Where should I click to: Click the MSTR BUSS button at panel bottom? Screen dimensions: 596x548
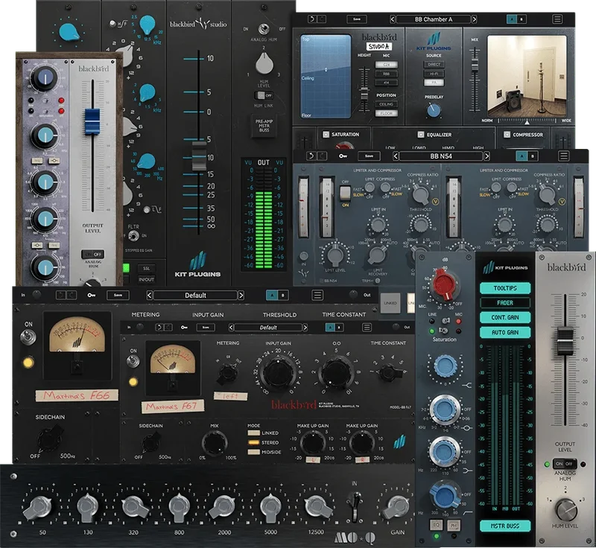coord(505,526)
